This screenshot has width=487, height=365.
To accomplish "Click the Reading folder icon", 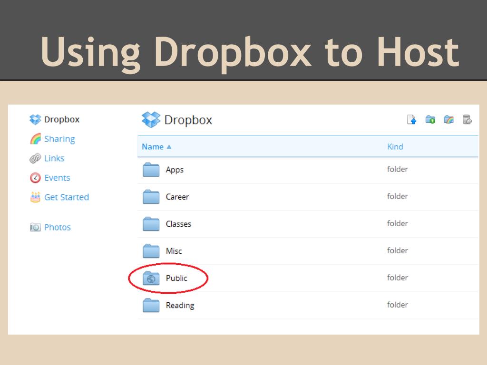I will [x=151, y=305].
